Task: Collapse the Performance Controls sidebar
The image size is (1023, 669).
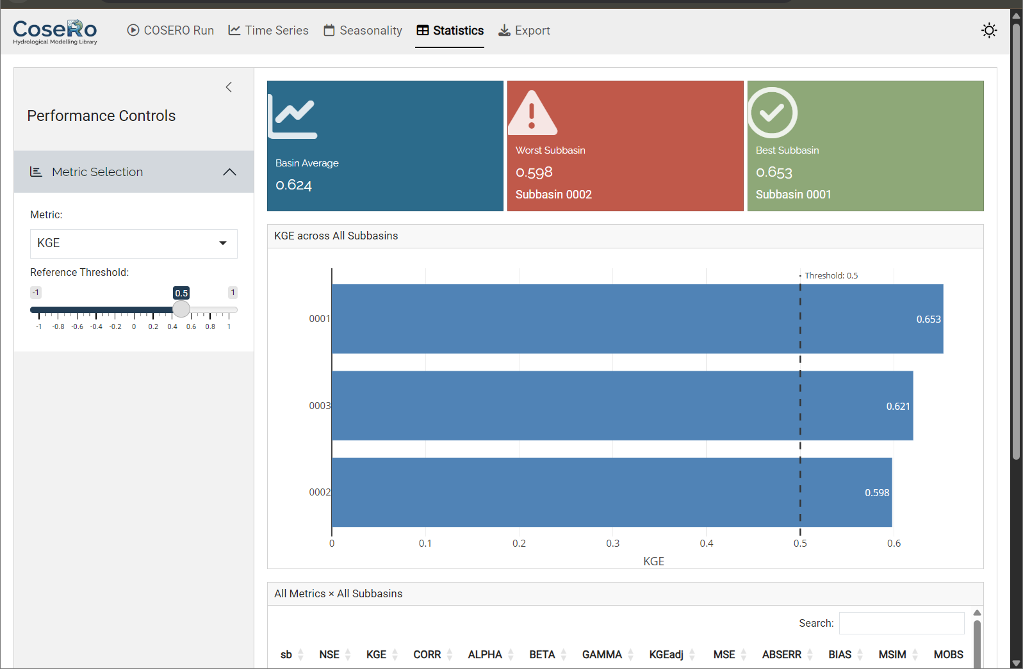Action: coord(229,87)
